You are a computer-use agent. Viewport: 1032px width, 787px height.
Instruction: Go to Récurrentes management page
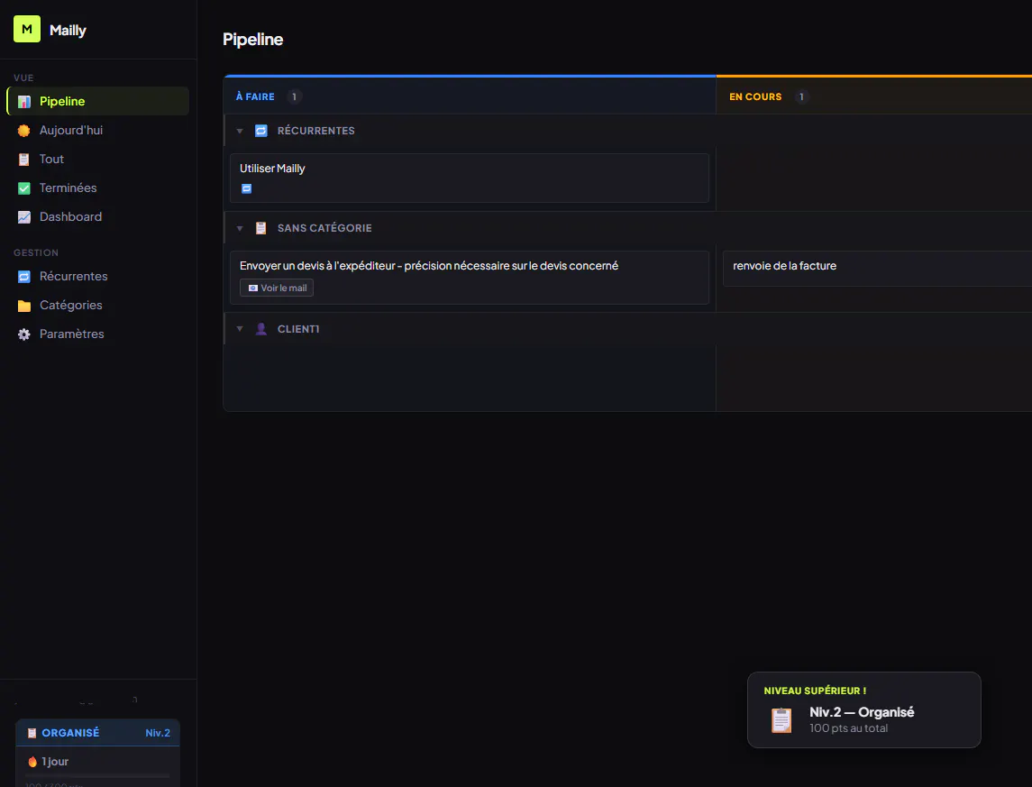[98, 277]
